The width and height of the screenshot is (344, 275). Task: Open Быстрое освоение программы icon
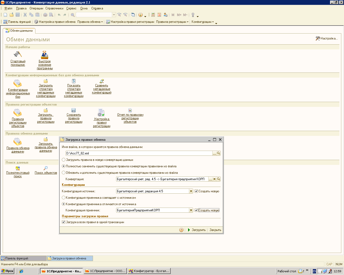(45, 55)
